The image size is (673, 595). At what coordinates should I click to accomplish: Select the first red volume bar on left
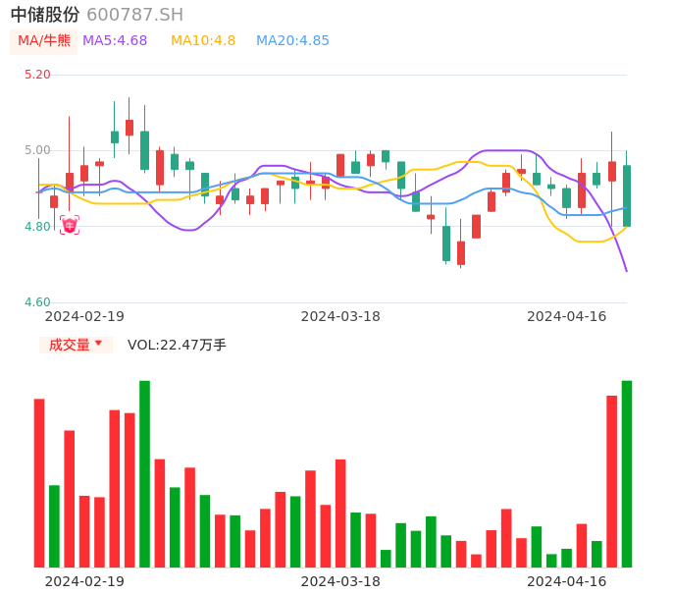pos(39,482)
